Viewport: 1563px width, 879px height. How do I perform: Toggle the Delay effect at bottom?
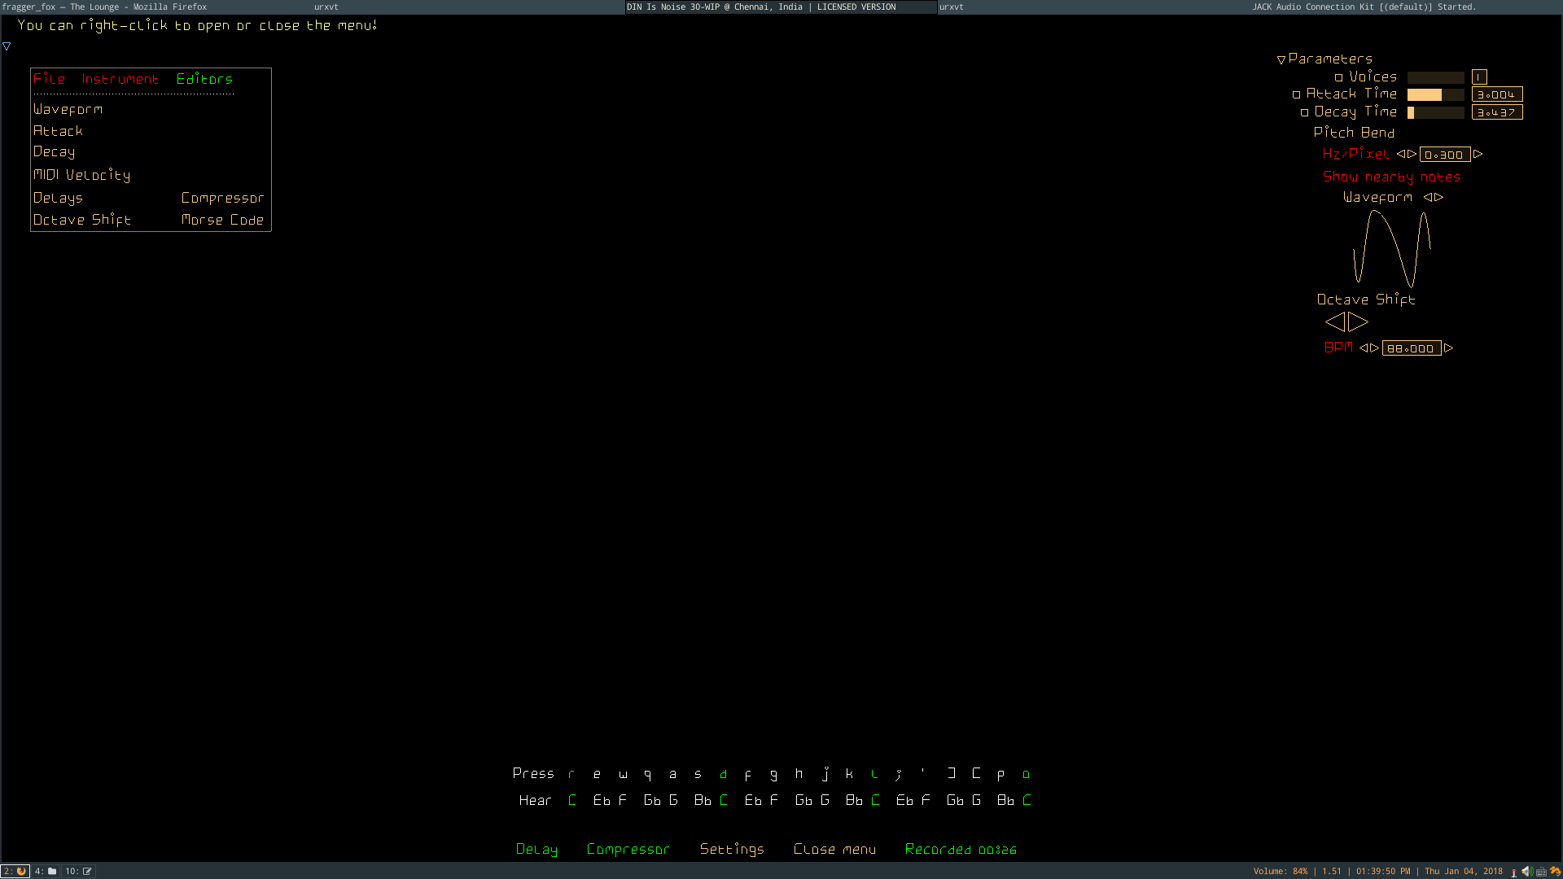536,849
